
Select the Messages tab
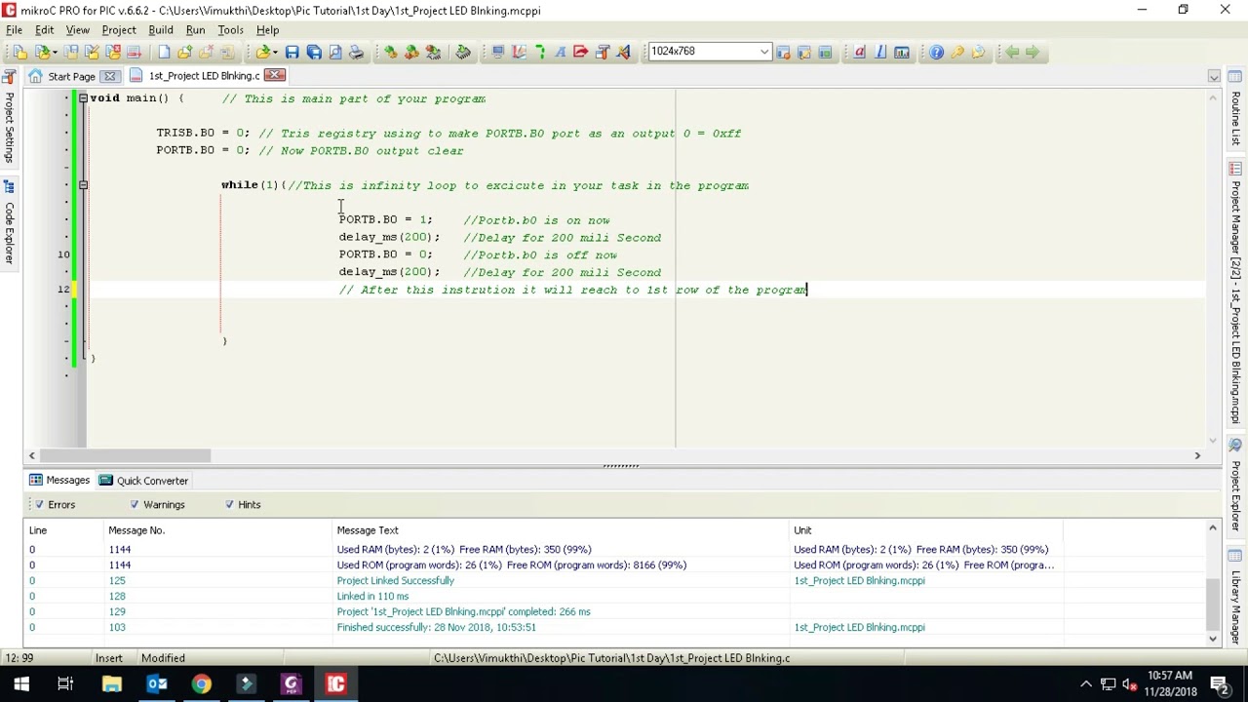pyautogui.click(x=59, y=481)
